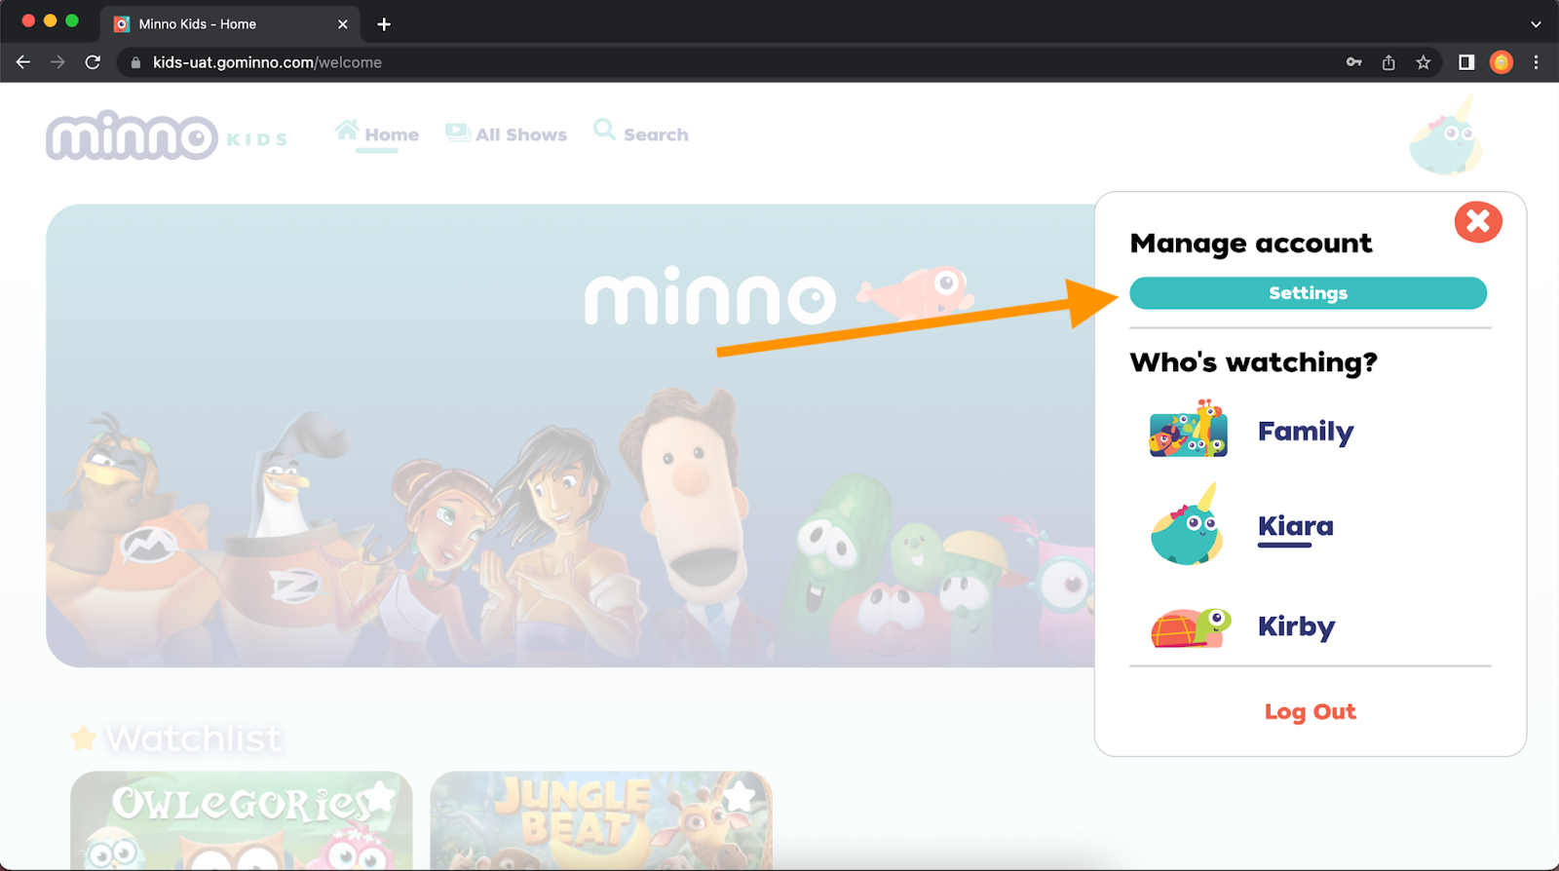The image size is (1559, 871).
Task: Select the Family profile avatar
Action: [1188, 430]
